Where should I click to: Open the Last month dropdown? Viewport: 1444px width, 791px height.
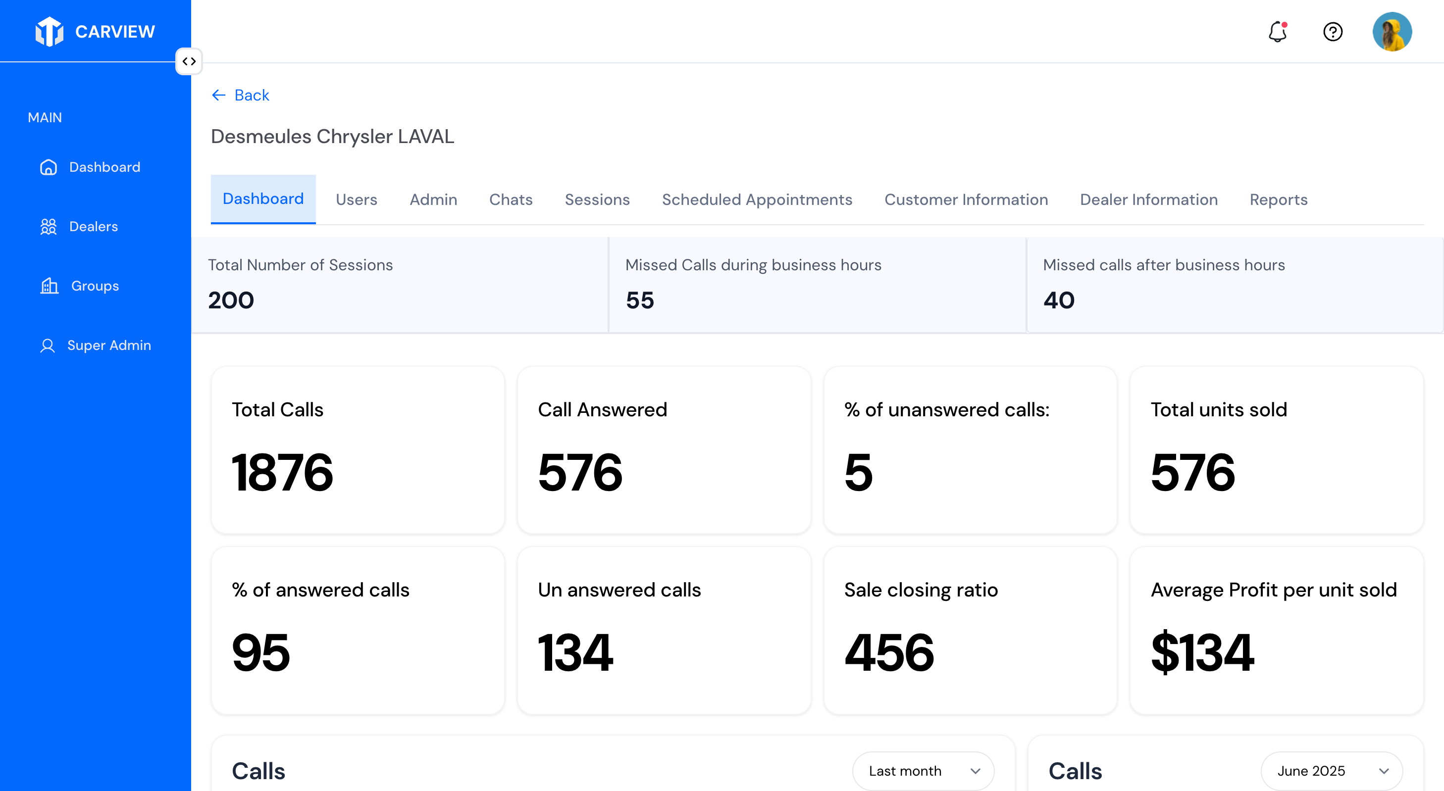click(923, 771)
